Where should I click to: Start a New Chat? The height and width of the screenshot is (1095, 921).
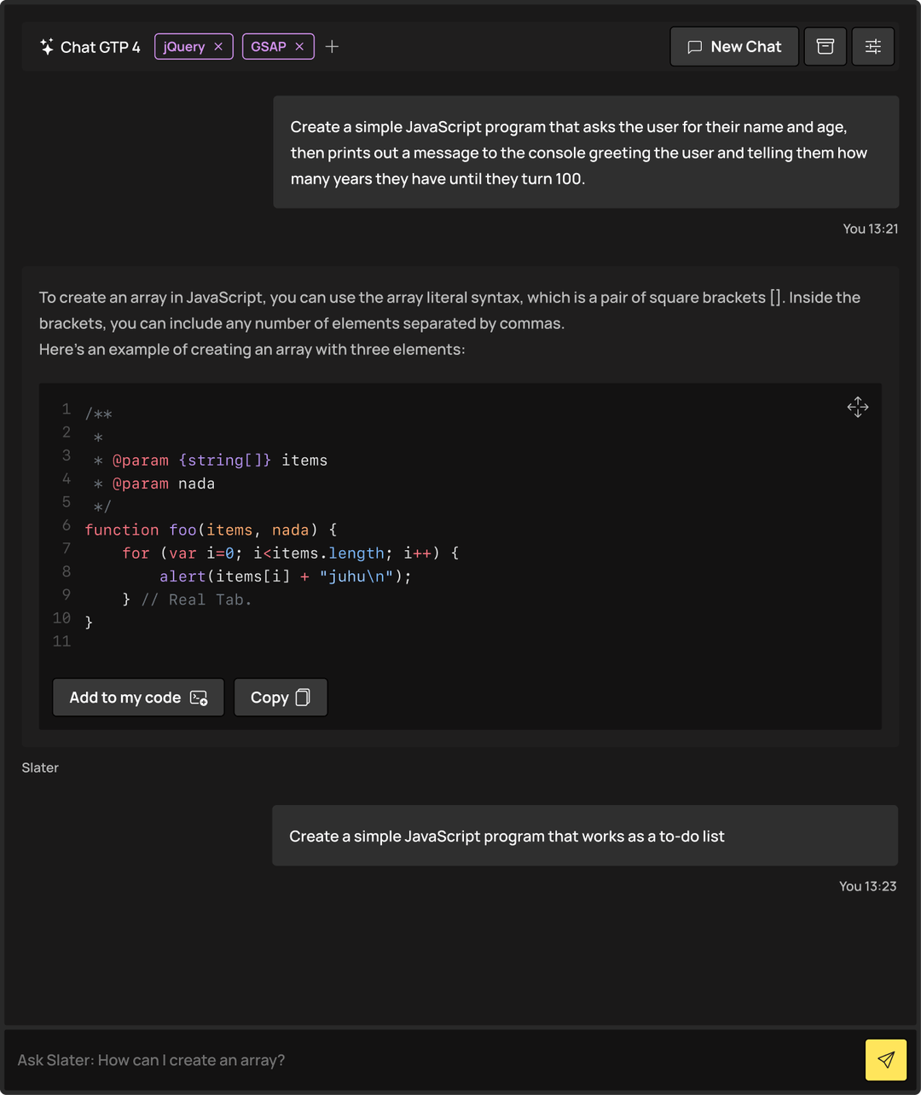click(733, 46)
